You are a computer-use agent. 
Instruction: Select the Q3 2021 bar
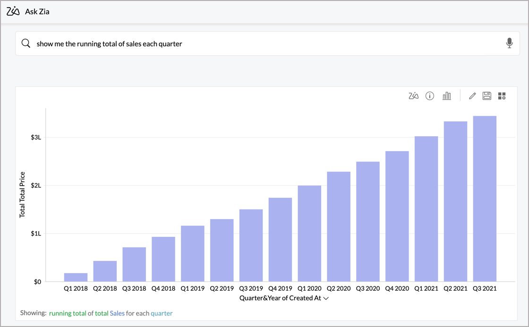click(x=484, y=198)
